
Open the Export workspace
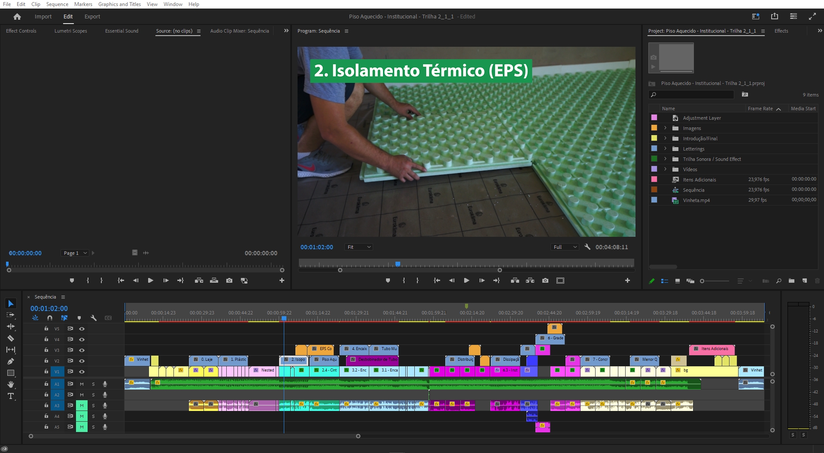(92, 17)
